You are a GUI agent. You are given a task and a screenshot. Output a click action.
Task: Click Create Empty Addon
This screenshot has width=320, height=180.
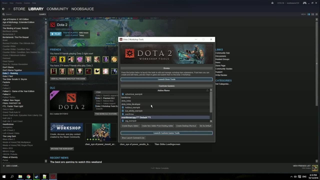(130, 126)
